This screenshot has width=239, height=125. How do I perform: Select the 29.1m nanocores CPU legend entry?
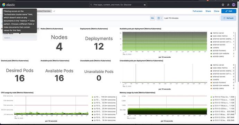tap(105, 117)
